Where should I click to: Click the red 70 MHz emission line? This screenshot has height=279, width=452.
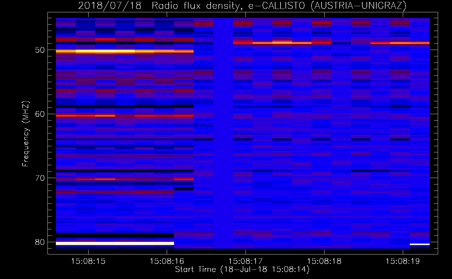pyautogui.click(x=125, y=179)
